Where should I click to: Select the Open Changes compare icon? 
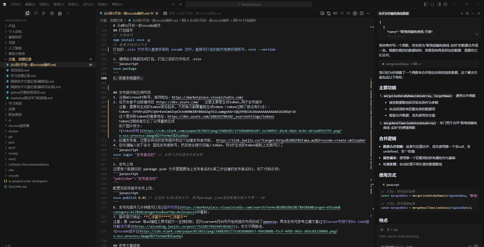point(328,13)
